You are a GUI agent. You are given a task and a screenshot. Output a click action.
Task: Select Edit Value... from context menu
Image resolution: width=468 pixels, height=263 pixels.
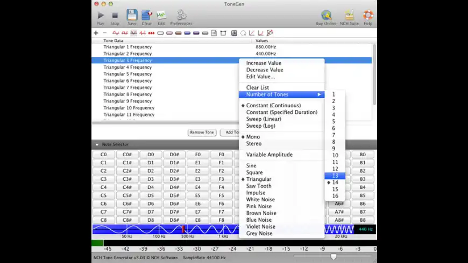tap(260, 77)
